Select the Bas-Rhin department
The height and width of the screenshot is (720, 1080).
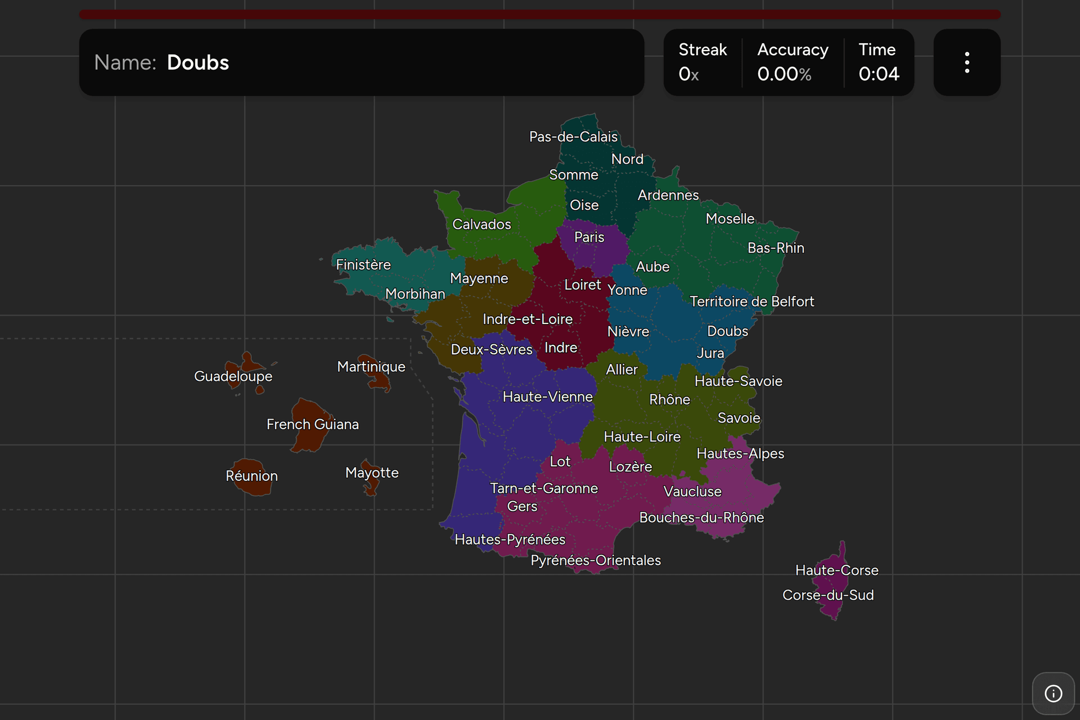776,248
